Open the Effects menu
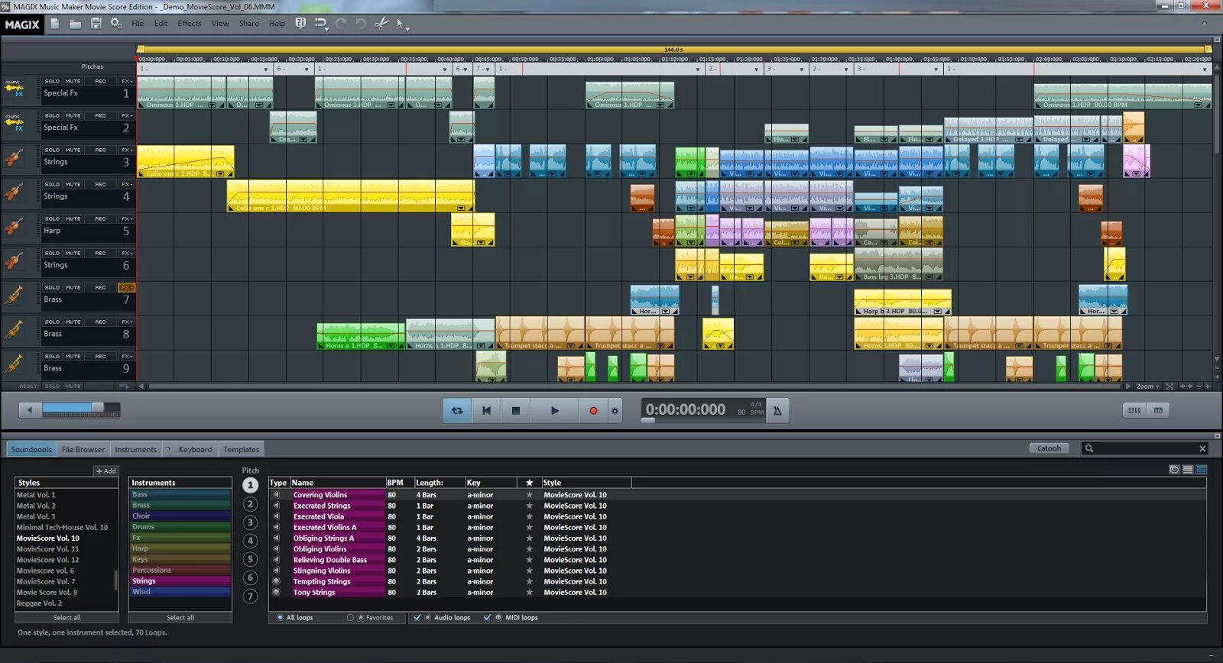This screenshot has height=663, width=1223. (x=190, y=24)
